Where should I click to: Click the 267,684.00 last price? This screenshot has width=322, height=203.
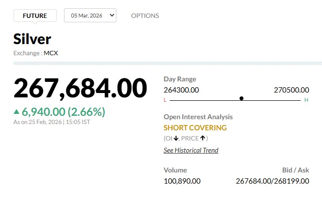pos(80,88)
